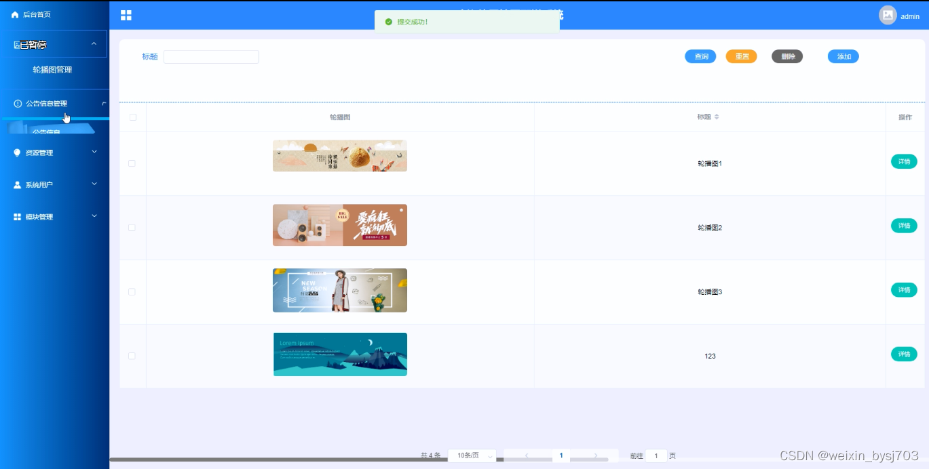Viewport: 929px width, 469px height.
Task: Click the 标题 column header text
Action: (704, 117)
